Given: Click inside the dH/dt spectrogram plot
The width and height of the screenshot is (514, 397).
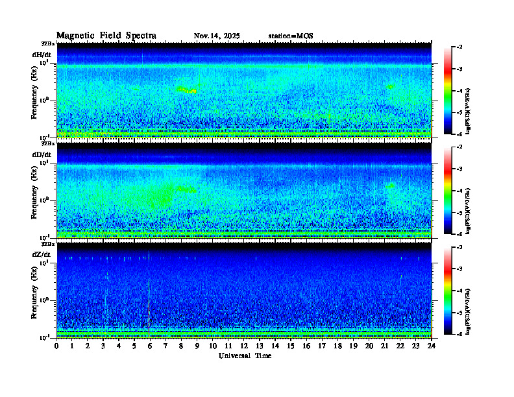Looking at the screenshot, I should click(244, 90).
